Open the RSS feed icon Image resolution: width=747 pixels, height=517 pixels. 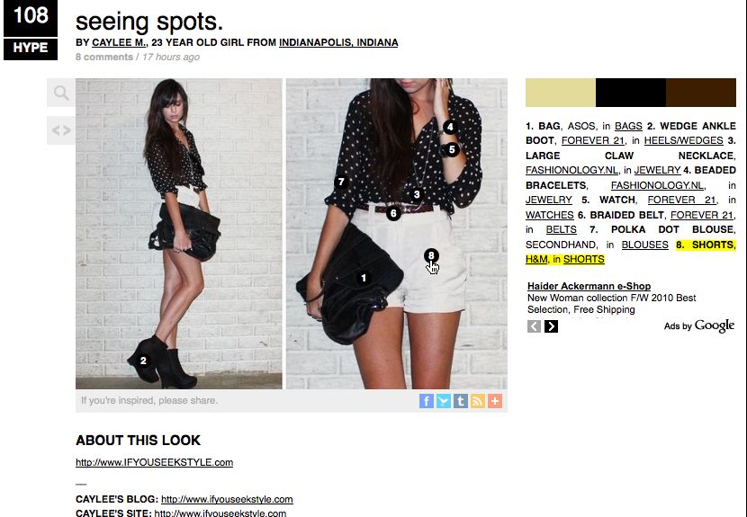click(478, 401)
